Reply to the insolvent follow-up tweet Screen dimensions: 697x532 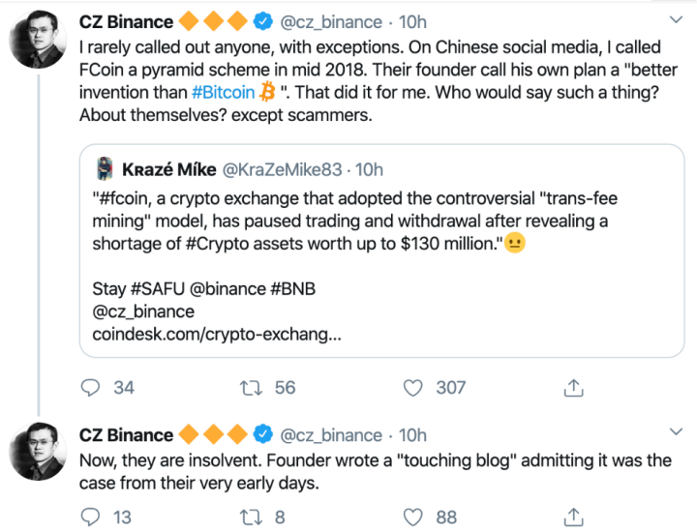point(91,517)
